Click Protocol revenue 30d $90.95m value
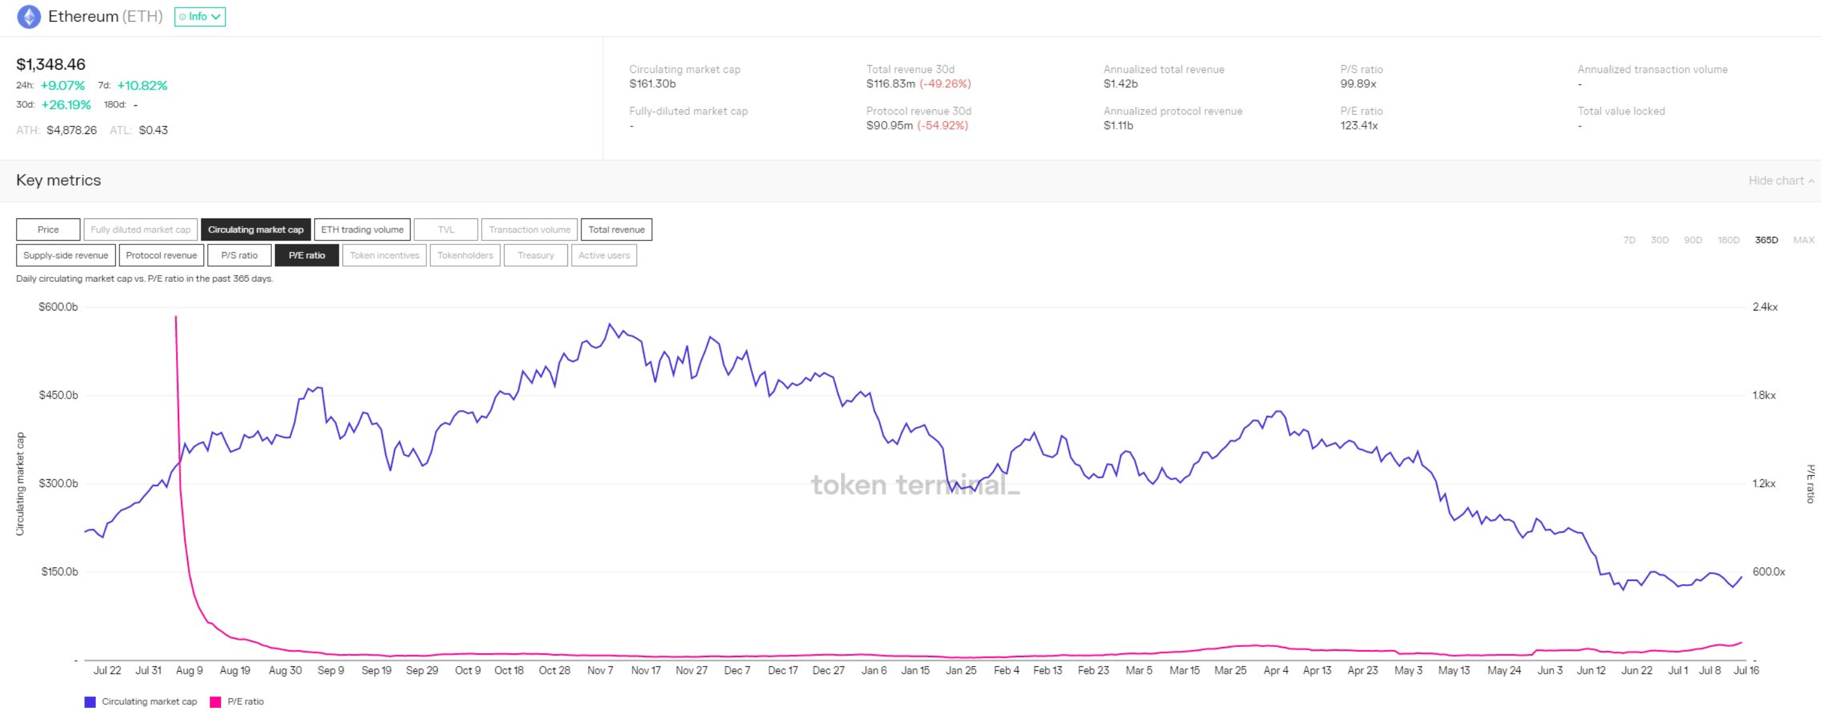 pos(890,125)
